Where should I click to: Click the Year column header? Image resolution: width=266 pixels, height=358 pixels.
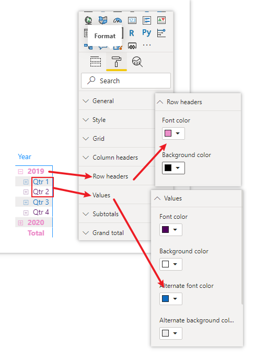25,156
